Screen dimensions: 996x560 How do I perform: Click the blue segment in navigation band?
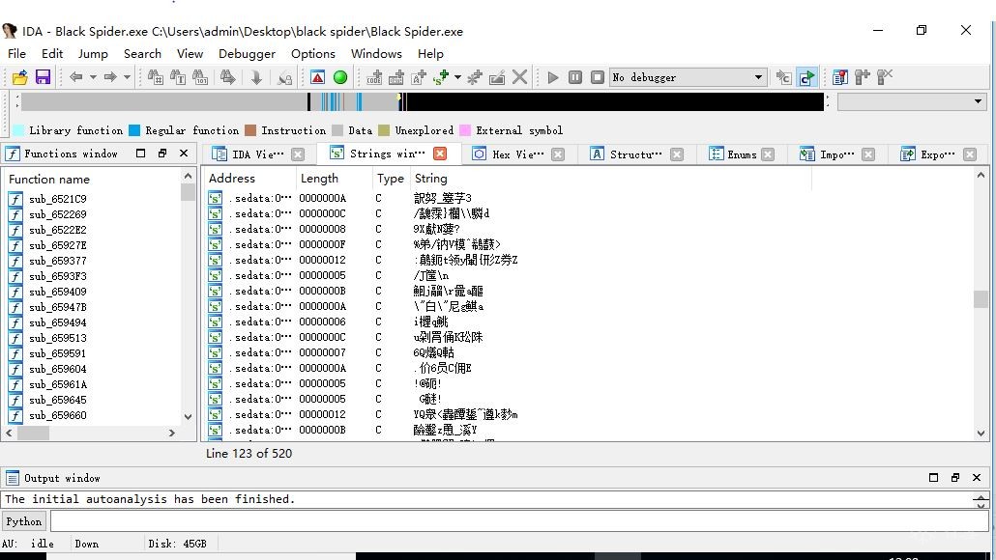360,101
